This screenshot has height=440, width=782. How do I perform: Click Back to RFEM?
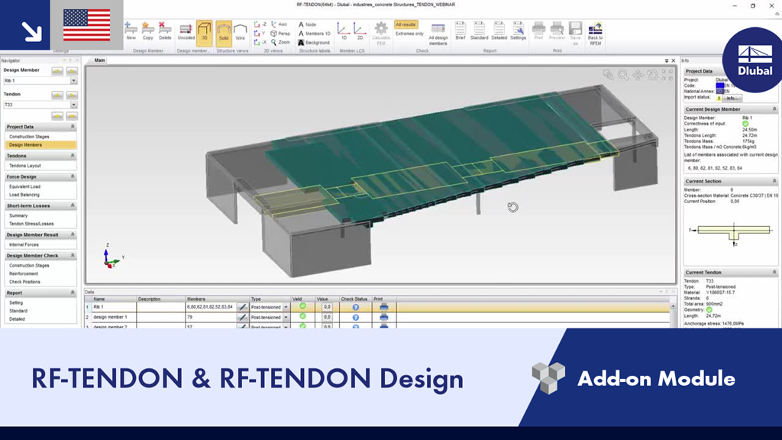tap(595, 34)
